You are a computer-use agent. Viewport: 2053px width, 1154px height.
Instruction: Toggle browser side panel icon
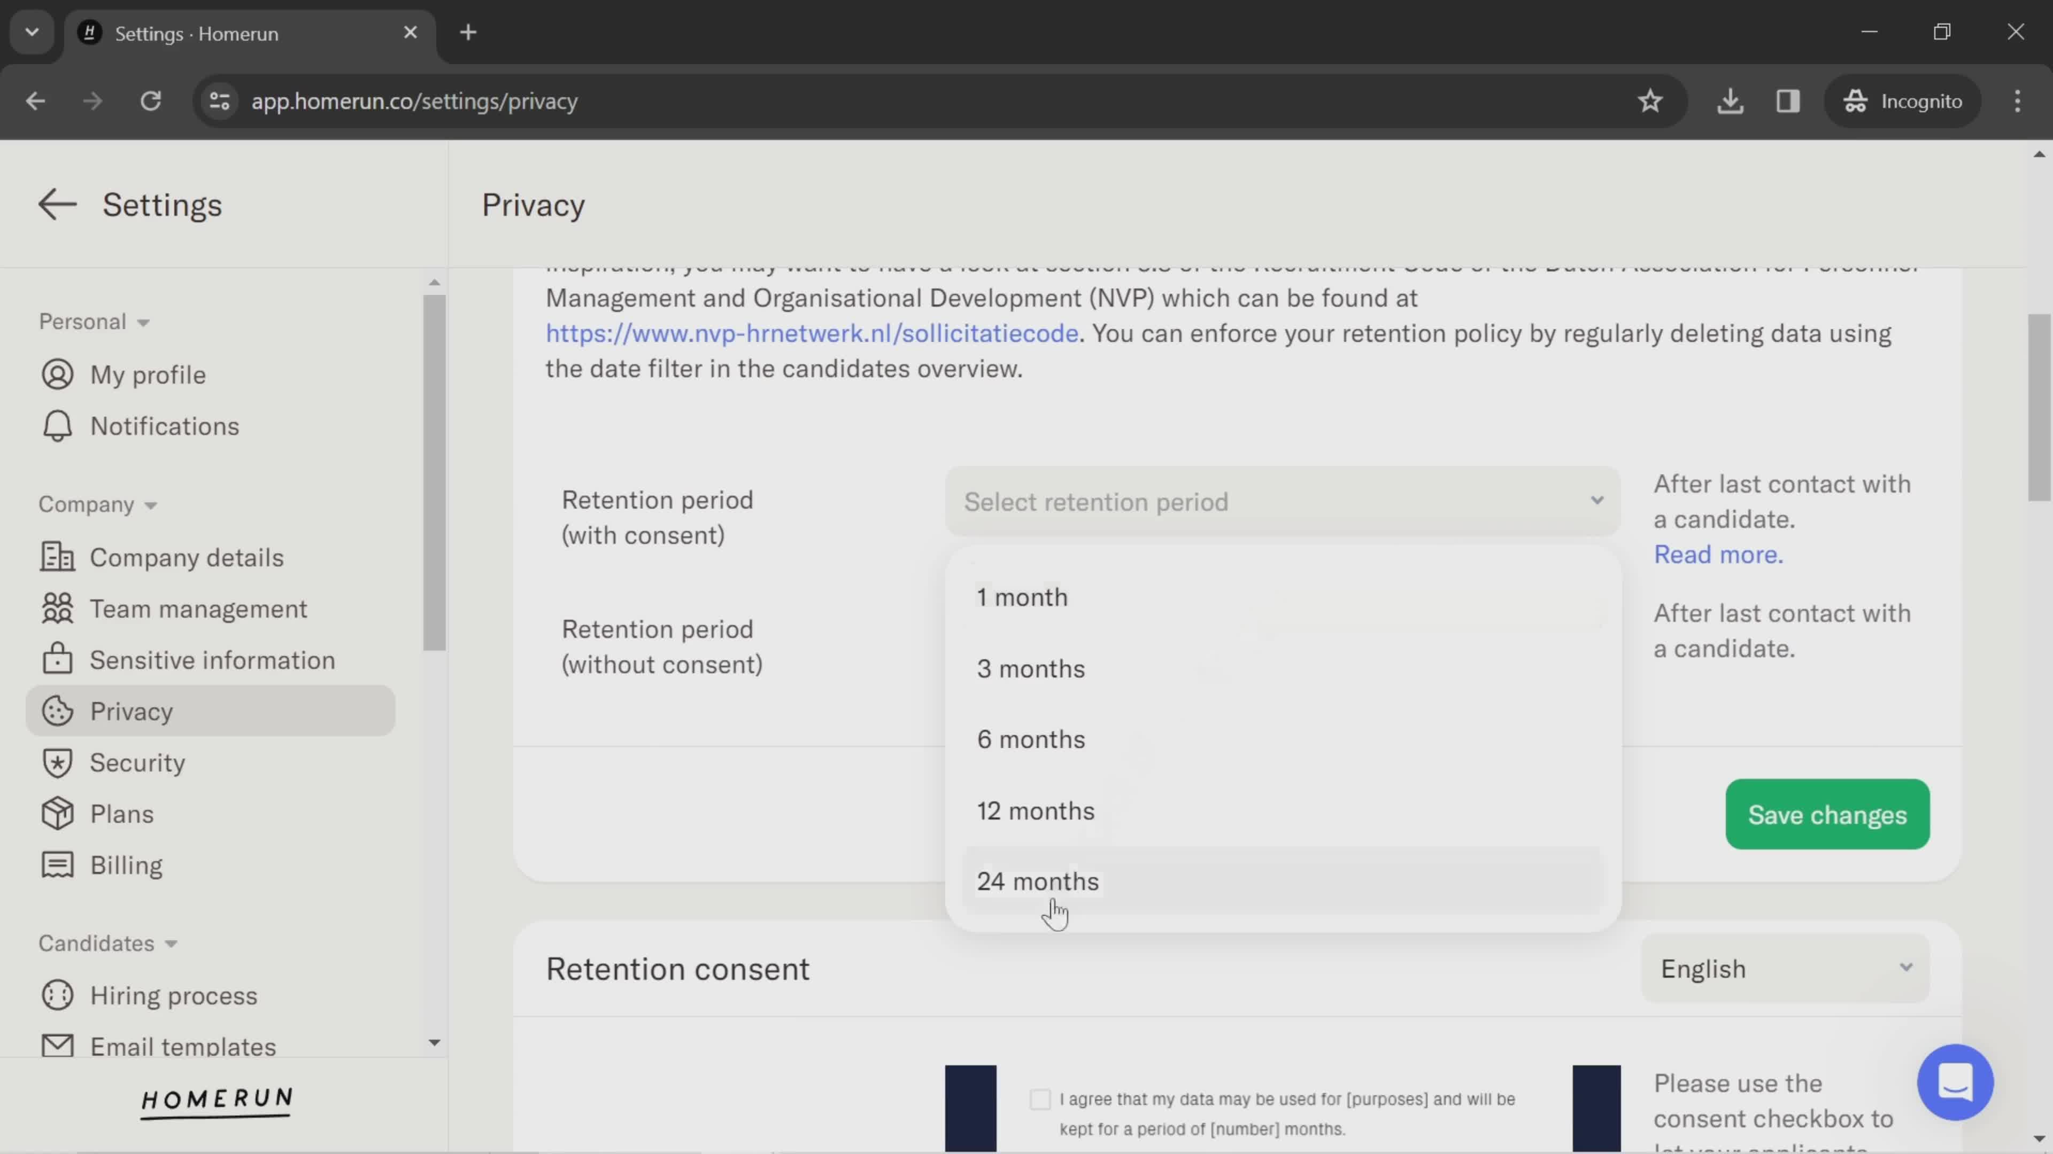(1788, 101)
